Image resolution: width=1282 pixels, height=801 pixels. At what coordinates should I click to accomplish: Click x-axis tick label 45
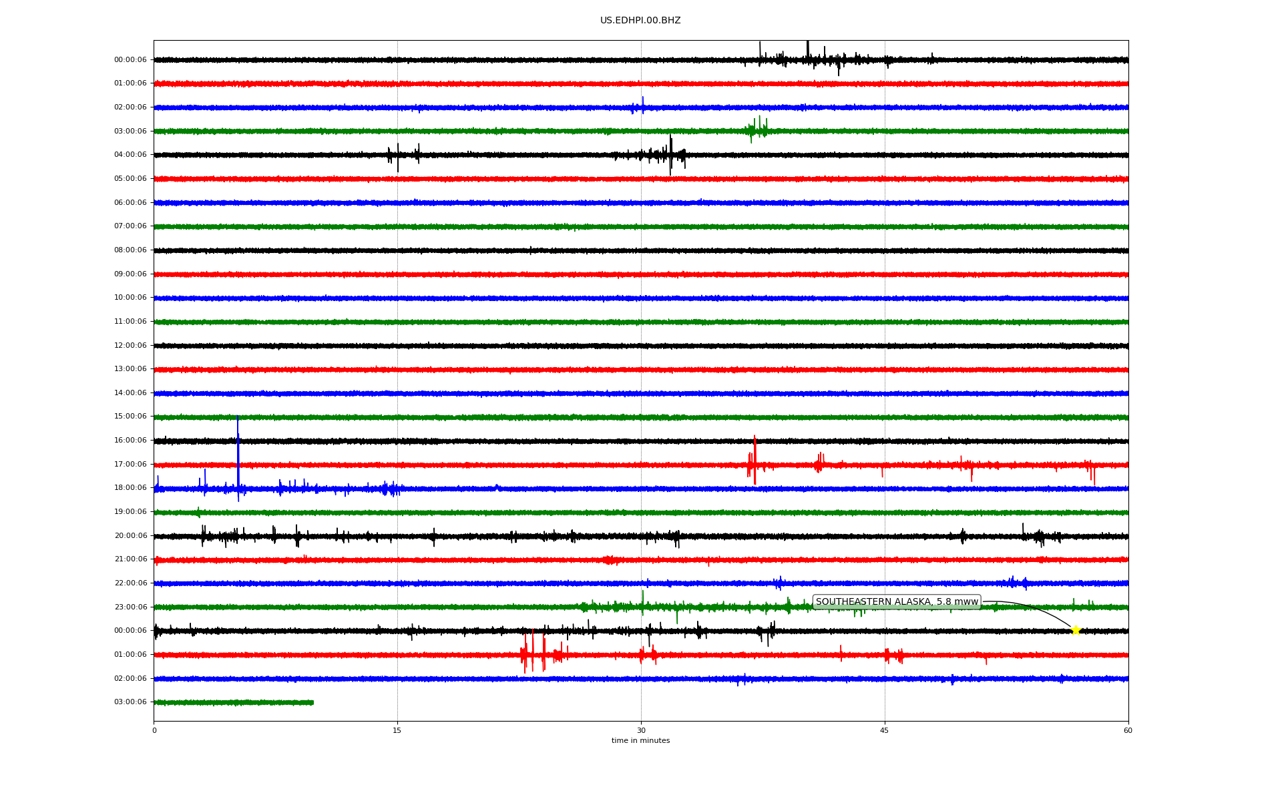pos(884,730)
